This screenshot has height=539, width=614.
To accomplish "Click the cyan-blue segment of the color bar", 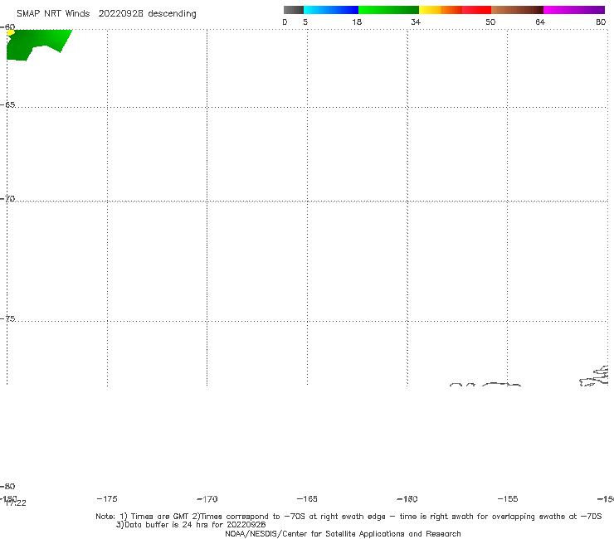I will pyautogui.click(x=331, y=10).
